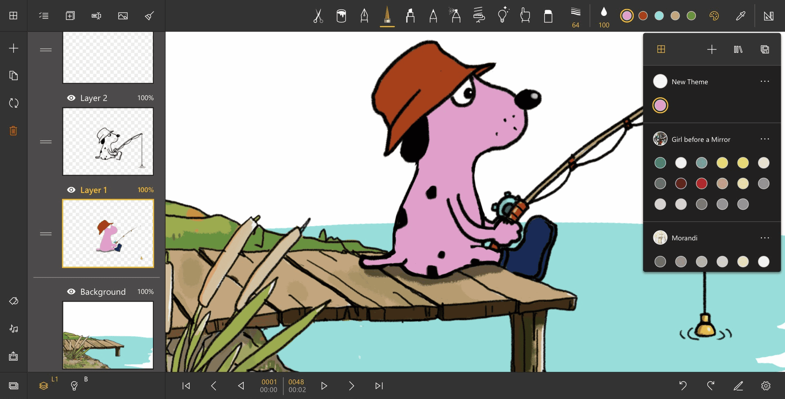Play the animation backward

point(241,386)
